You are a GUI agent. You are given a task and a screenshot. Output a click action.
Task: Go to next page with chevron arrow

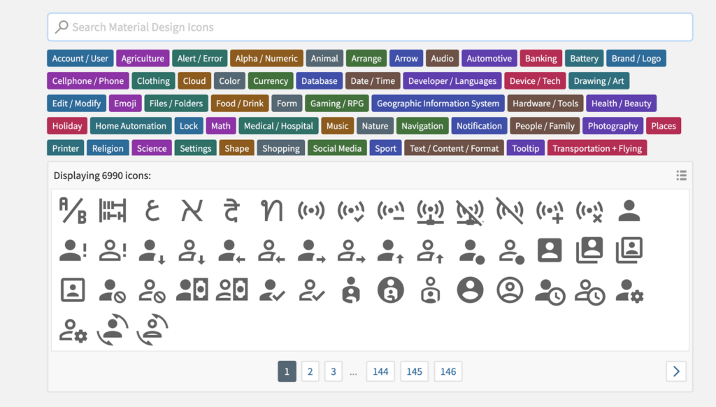tap(675, 371)
